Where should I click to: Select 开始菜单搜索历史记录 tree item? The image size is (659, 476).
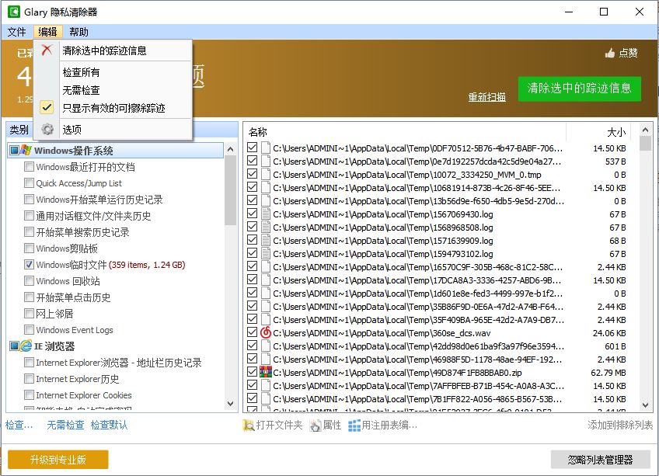click(x=83, y=232)
